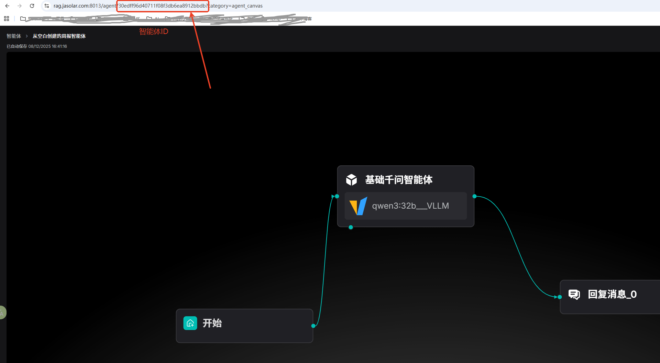The width and height of the screenshot is (660, 363).
Task: Click the output handle of the 开始 node
Action: tap(313, 326)
